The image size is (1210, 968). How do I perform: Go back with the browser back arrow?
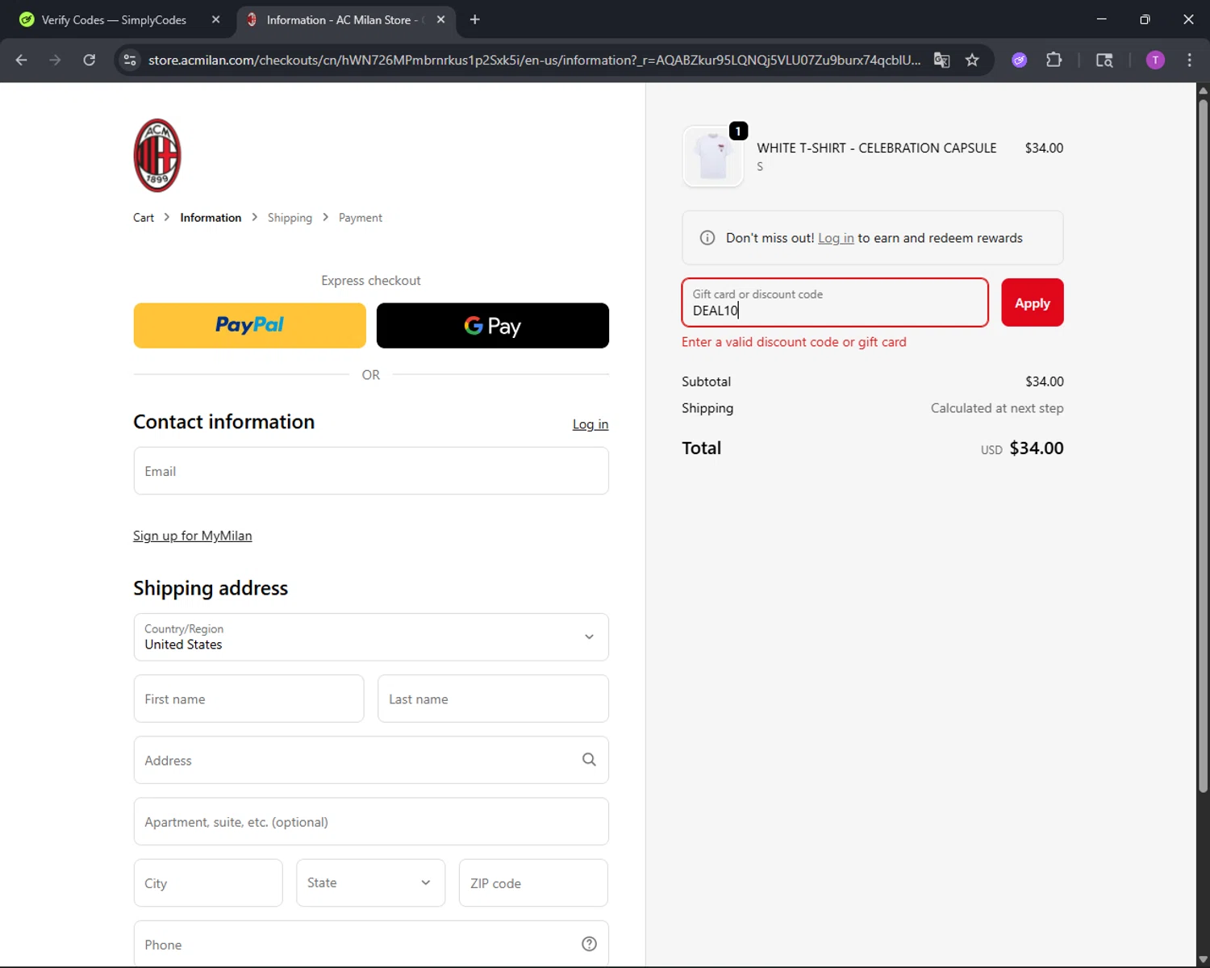pos(22,60)
